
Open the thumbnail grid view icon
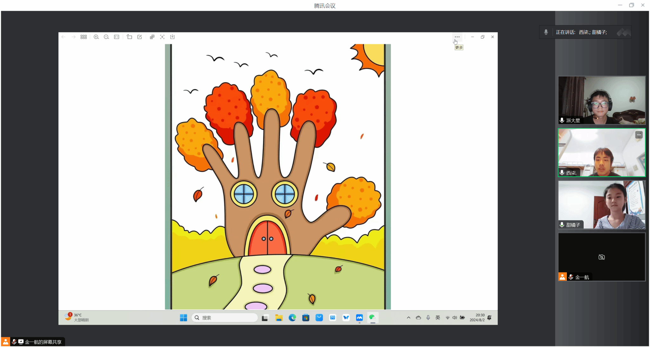pyautogui.click(x=83, y=37)
